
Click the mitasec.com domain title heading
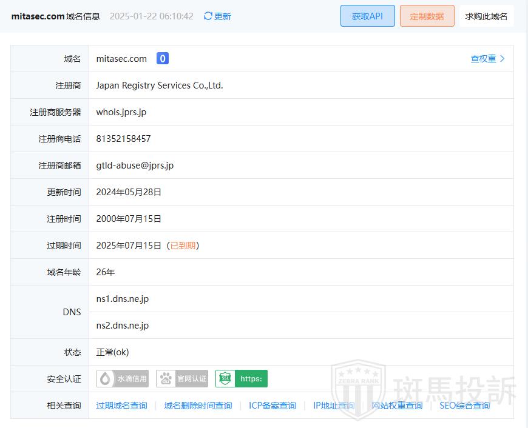click(38, 16)
